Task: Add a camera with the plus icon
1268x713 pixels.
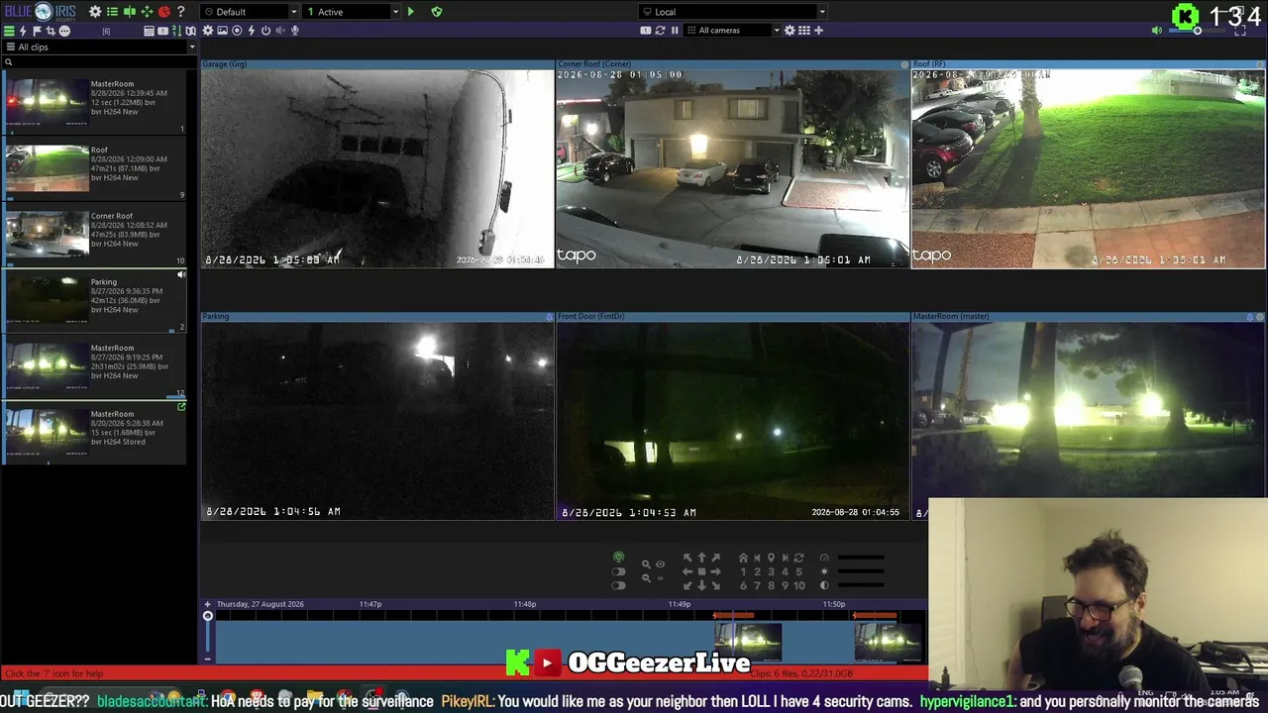Action: [818, 31]
